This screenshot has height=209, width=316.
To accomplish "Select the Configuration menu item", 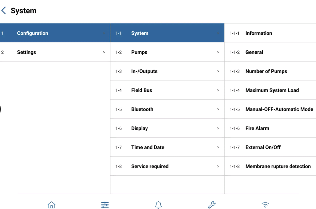I will (x=55, y=33).
